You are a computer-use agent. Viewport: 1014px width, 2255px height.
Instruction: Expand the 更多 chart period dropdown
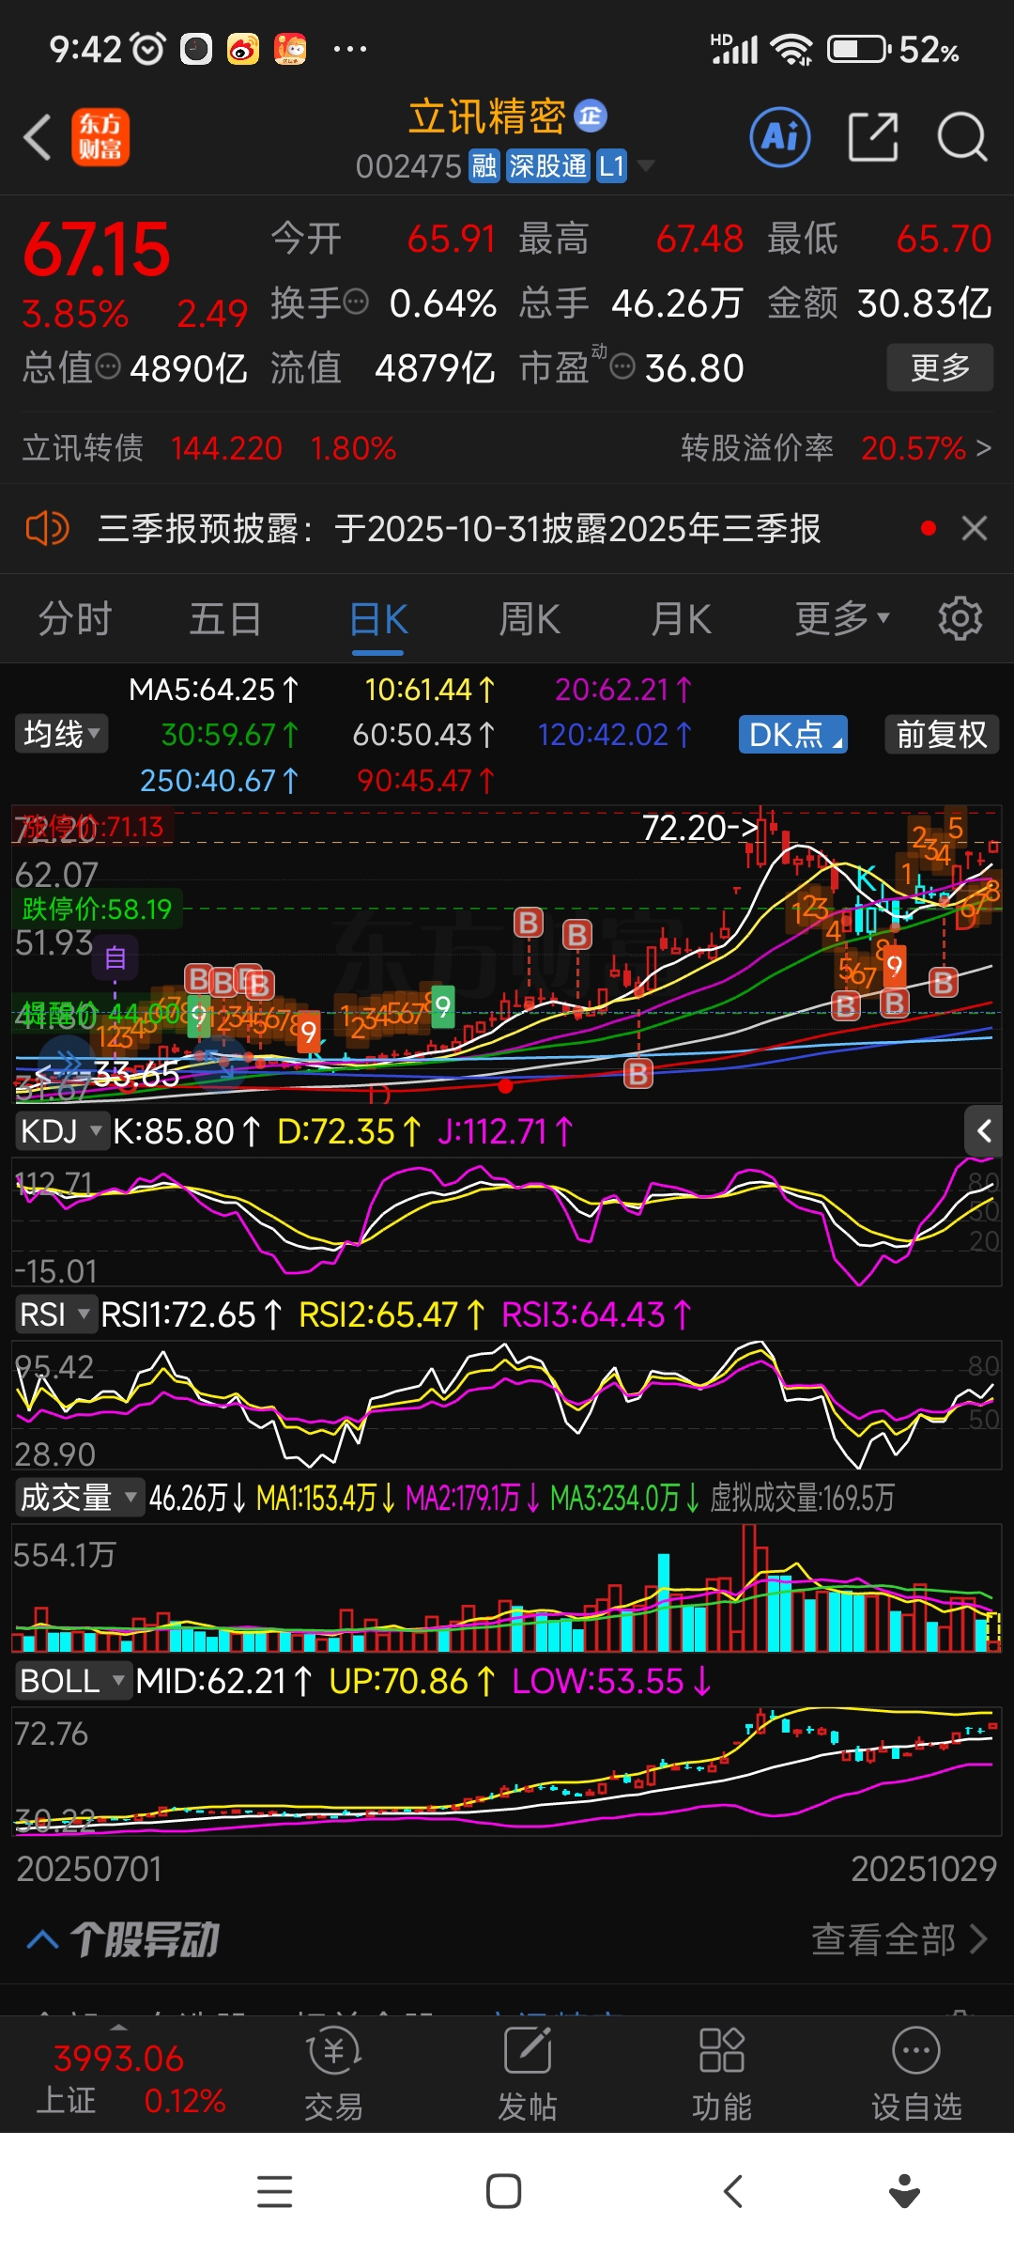pyautogui.click(x=842, y=618)
